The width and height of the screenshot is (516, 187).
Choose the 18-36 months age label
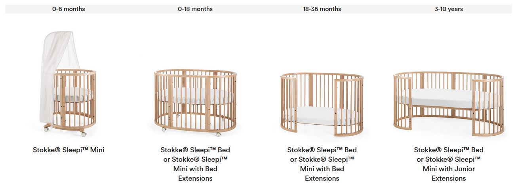click(322, 9)
